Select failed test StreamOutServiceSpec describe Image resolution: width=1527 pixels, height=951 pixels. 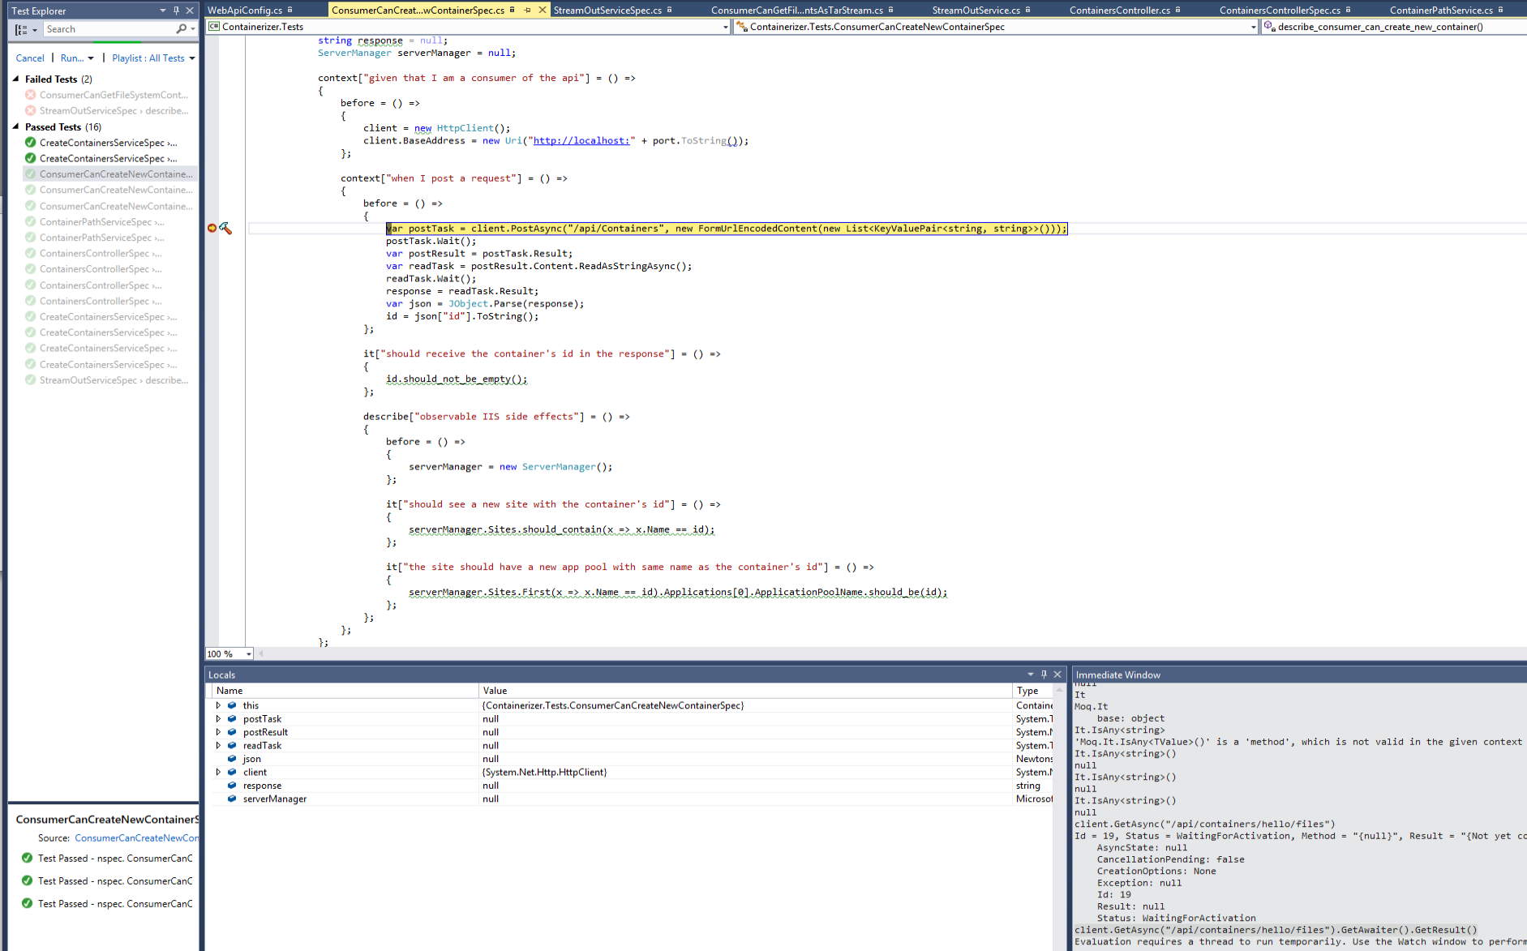click(114, 110)
